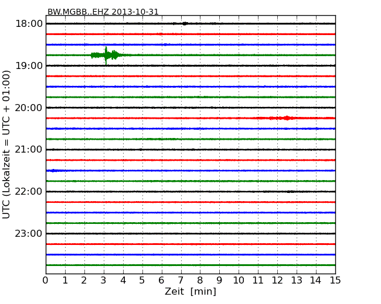The image size is (381, 304).
Task: Click the small black blip on the 18:00 trace
Action: tap(185, 23)
